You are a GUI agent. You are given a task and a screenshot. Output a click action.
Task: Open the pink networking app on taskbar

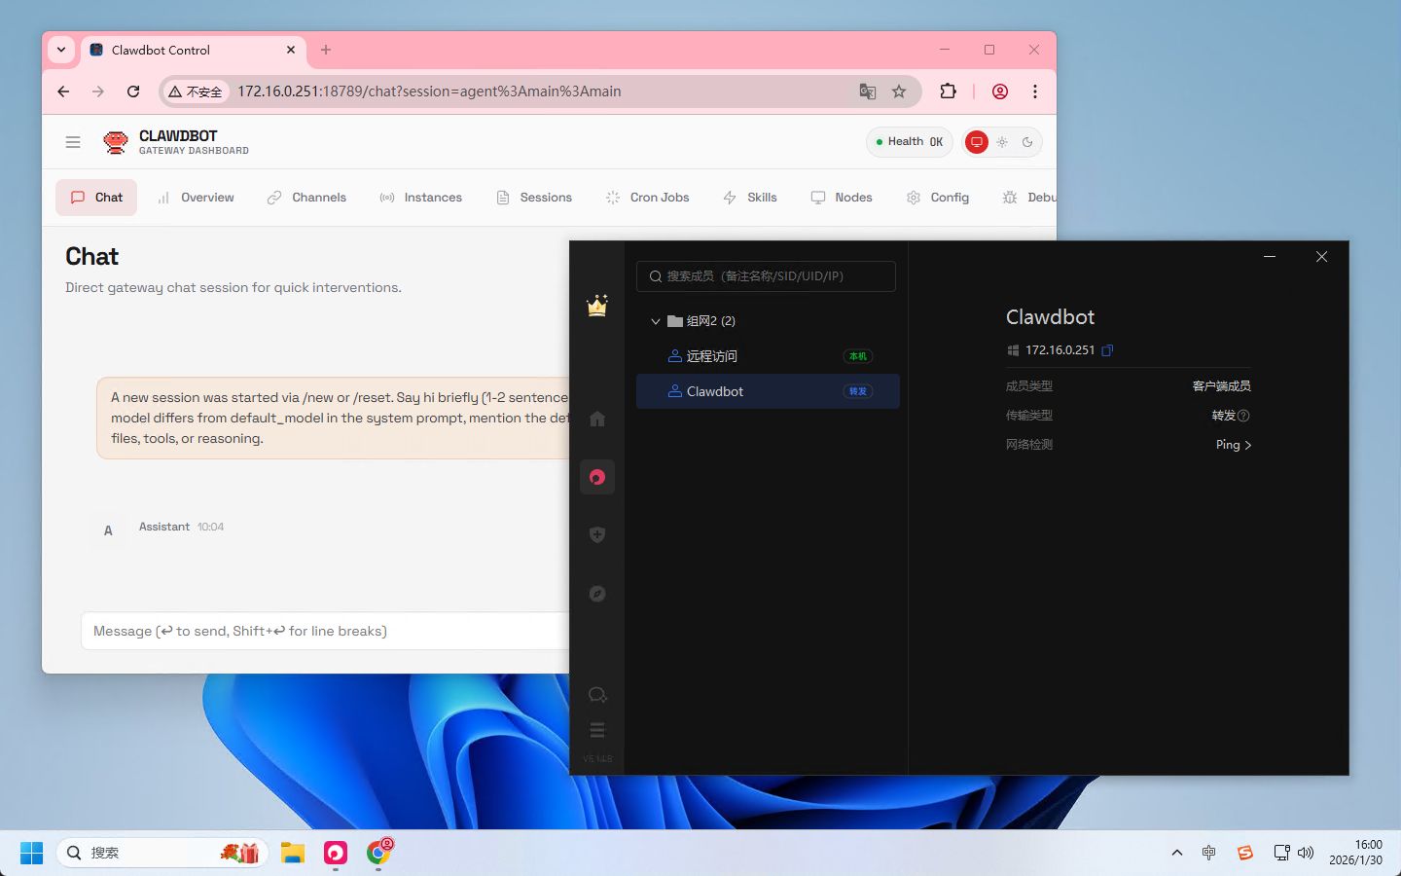(x=336, y=853)
